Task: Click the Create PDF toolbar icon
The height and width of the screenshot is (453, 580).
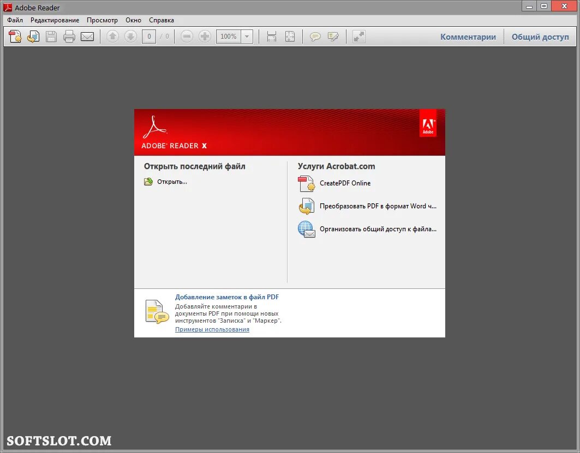Action: (x=15, y=36)
